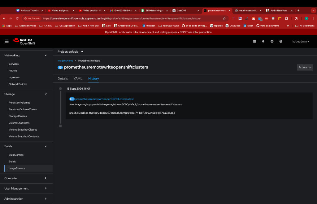Show more bookmarks with the double chevron
This screenshot has height=204, width=317.
tap(288, 26)
